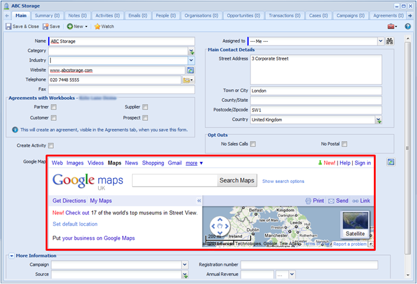417x284 pixels.
Task: Switch to the Notes (0) tab
Action: click(x=77, y=15)
